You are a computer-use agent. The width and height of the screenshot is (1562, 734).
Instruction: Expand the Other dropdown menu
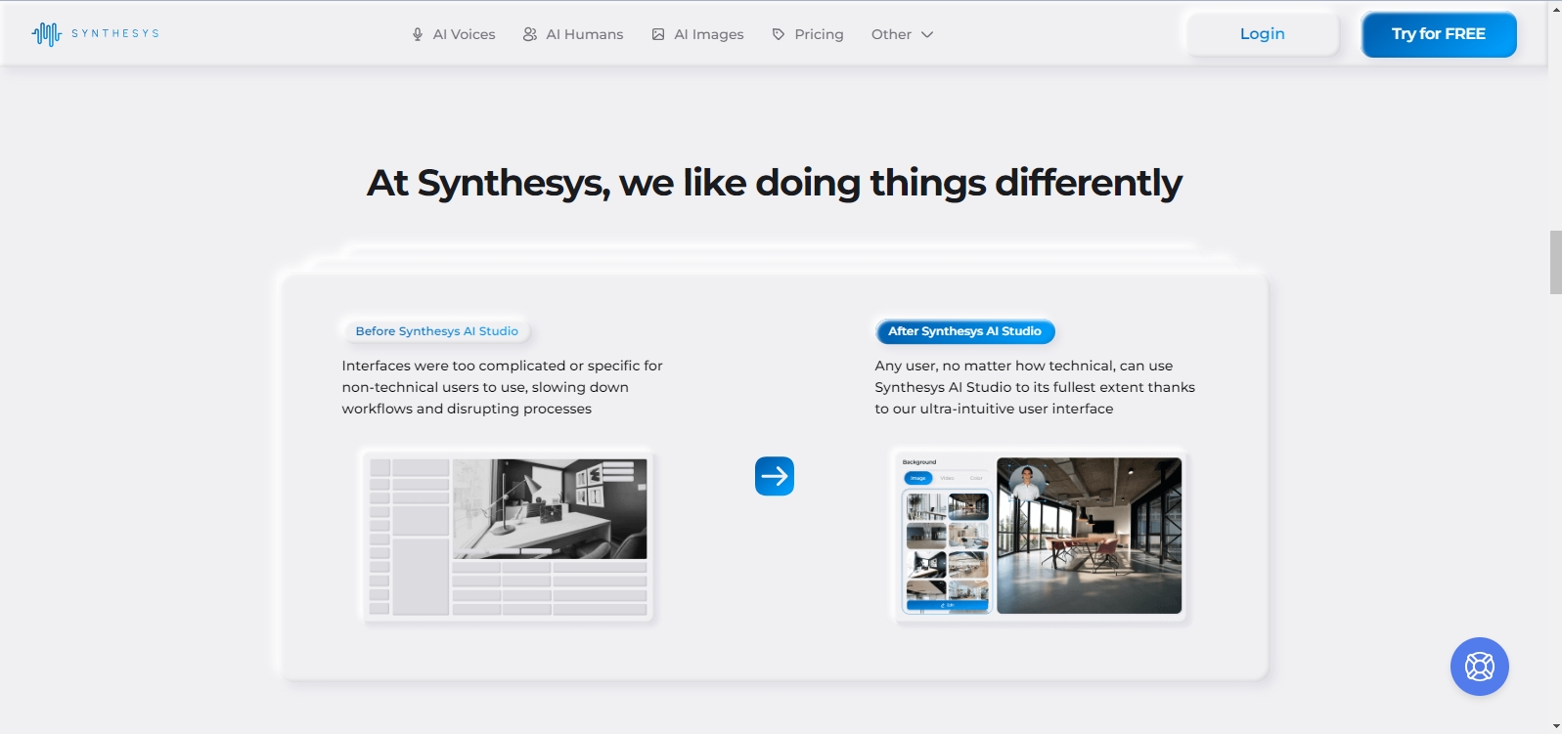click(x=902, y=34)
